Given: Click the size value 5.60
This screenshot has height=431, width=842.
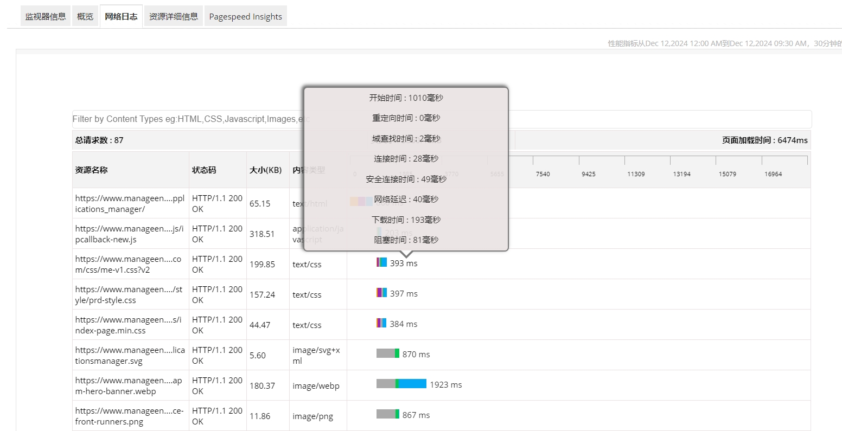Looking at the screenshot, I should (x=258, y=355).
